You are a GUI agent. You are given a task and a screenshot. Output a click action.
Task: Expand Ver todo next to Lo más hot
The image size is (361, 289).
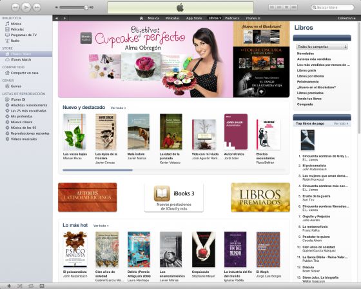(101, 226)
